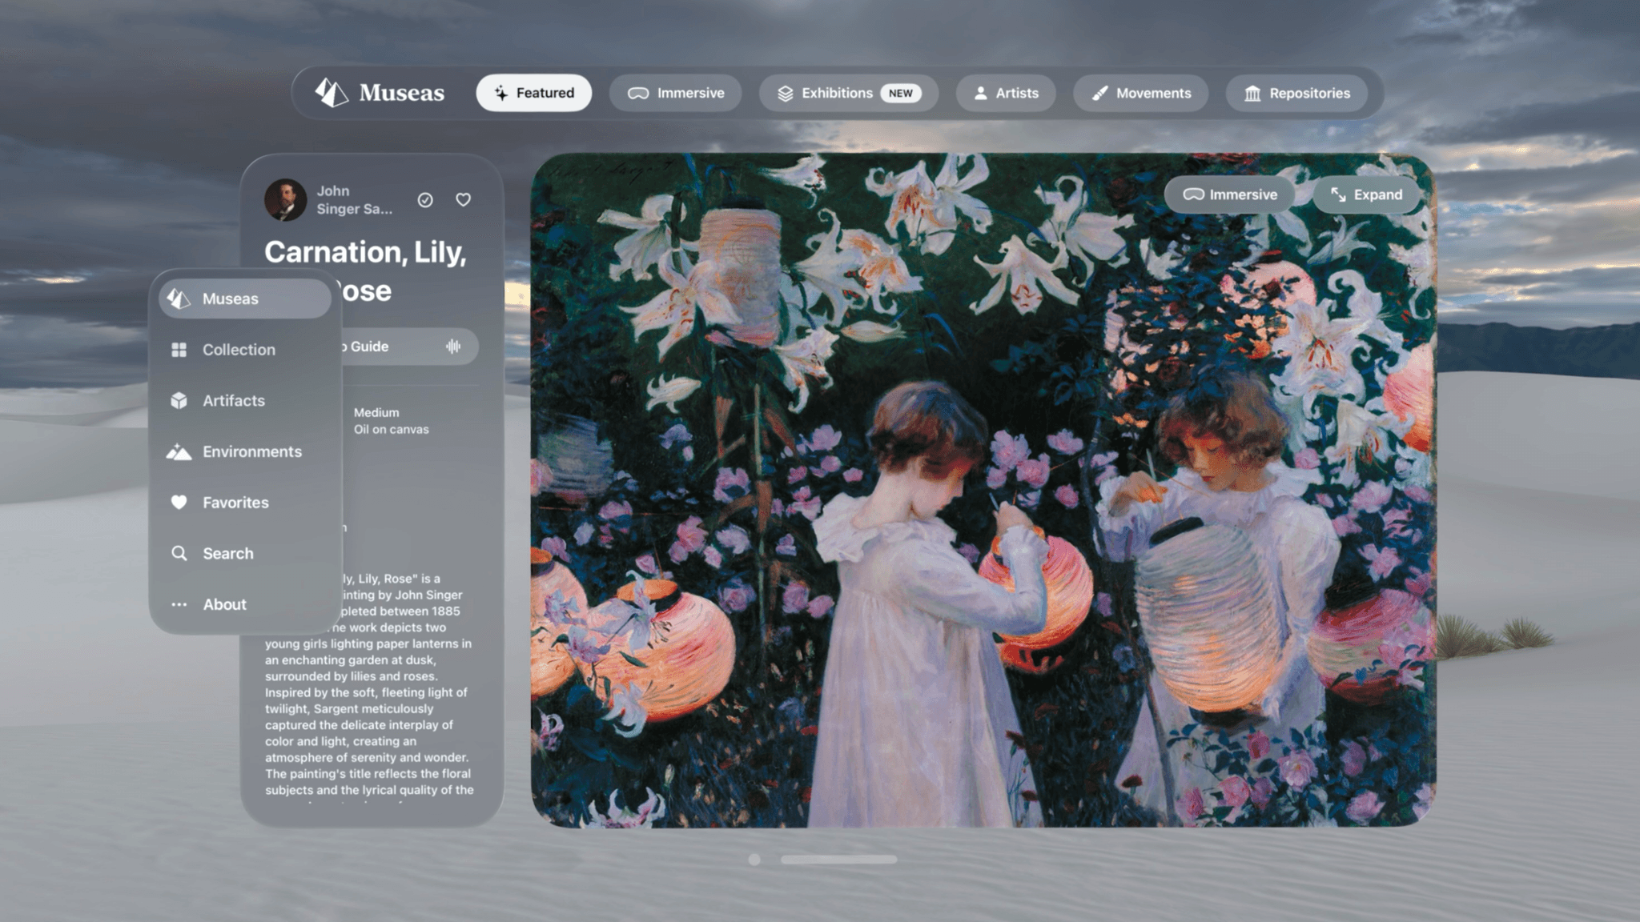Viewport: 1640px width, 922px height.
Task: Switch to the Featured tab
Action: pyautogui.click(x=533, y=93)
